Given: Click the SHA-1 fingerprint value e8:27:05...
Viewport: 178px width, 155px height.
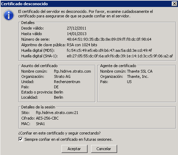Looking at the screenshot, I should pyautogui.click(x=120, y=56).
